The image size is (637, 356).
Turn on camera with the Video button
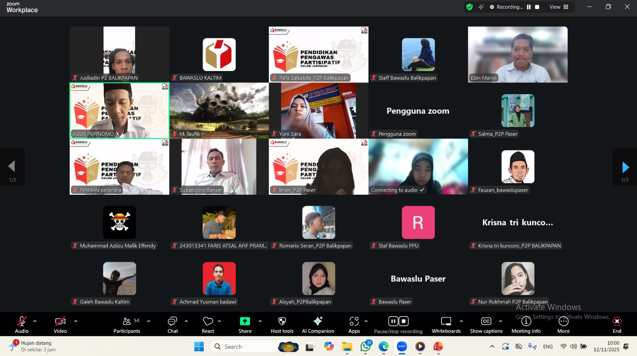click(x=60, y=325)
